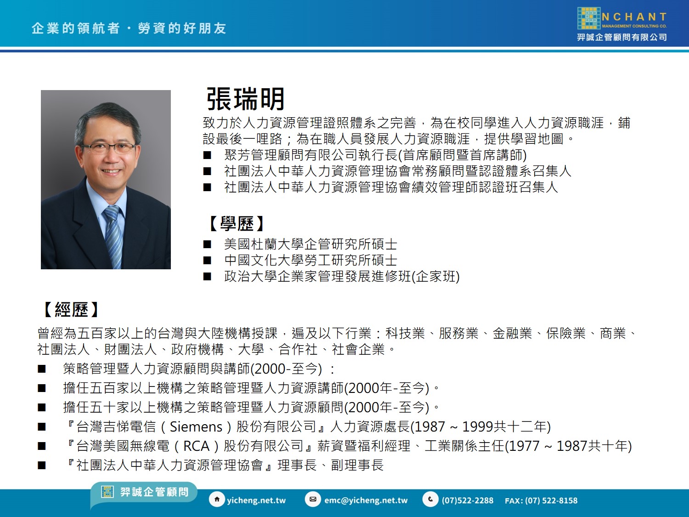Click the 羿誠企管顧問 footer badge icon
689x517 pixels.
[107, 492]
